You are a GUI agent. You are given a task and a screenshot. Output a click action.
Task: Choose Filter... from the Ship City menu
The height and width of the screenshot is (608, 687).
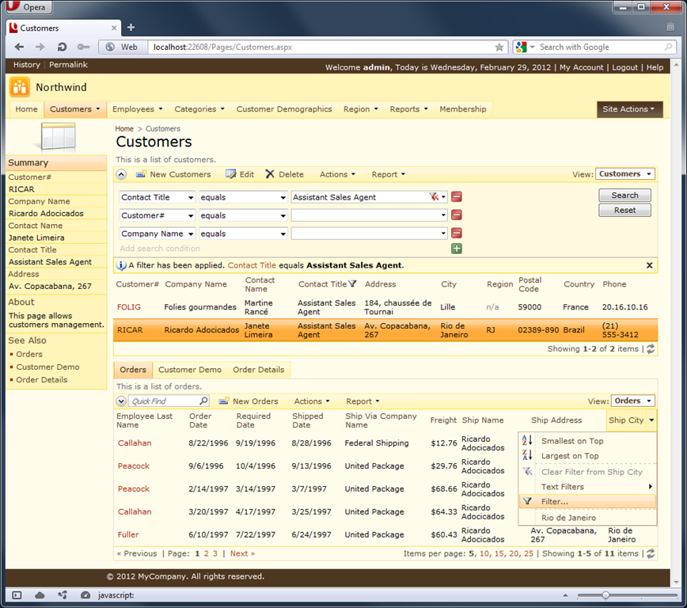[x=554, y=501]
